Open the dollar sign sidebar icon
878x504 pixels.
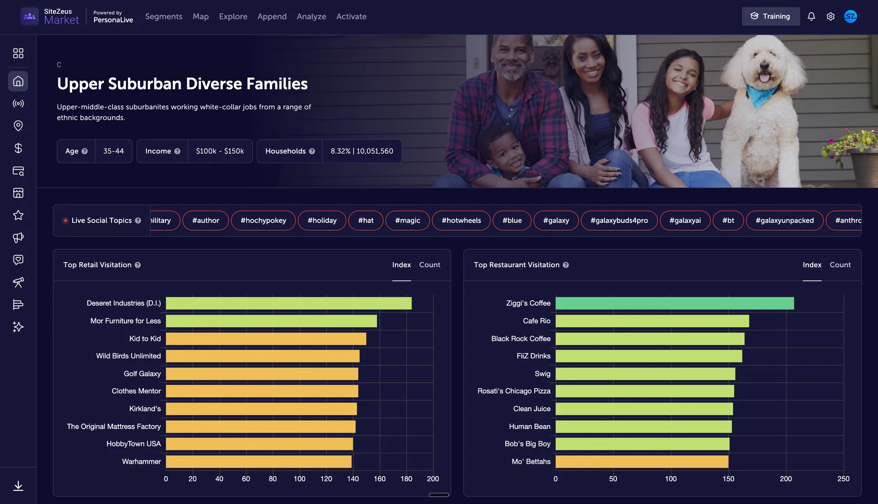tap(18, 148)
